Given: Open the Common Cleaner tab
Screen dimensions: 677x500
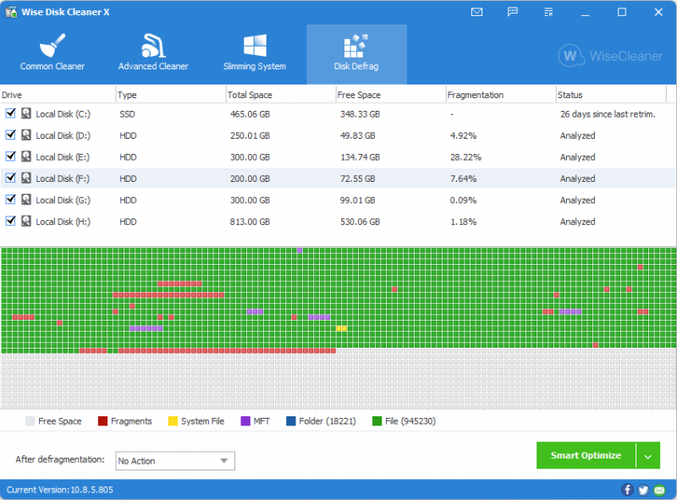Looking at the screenshot, I should [x=52, y=52].
